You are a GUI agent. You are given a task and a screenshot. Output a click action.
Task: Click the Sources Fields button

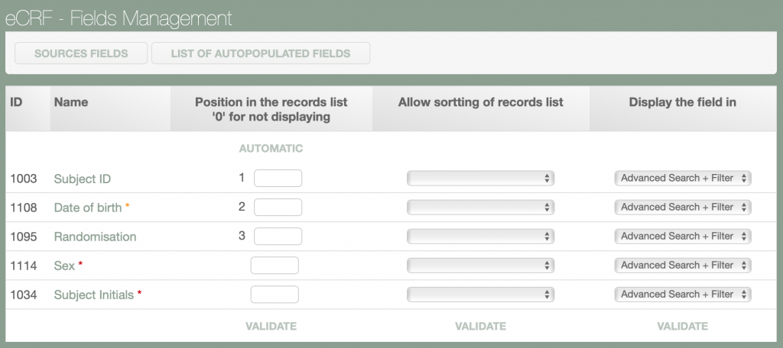click(81, 53)
